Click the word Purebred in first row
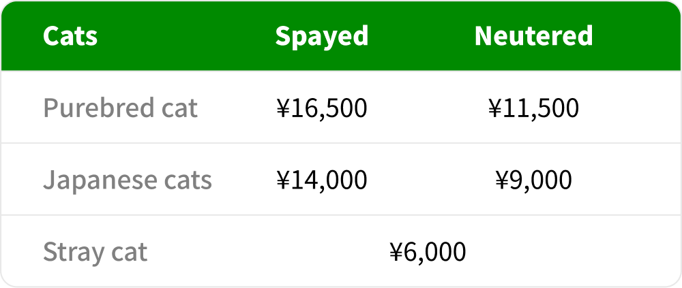Image resolution: width=682 pixels, height=288 pixels. point(95,108)
